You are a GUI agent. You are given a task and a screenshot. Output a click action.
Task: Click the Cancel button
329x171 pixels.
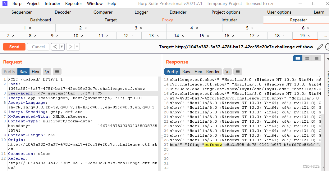click(38, 47)
